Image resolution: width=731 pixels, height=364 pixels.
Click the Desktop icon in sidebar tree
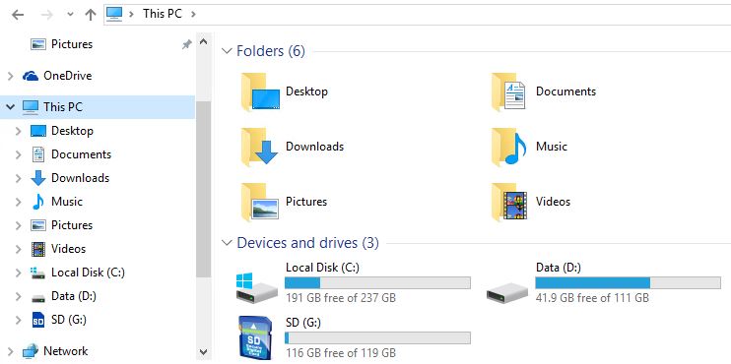coord(38,131)
